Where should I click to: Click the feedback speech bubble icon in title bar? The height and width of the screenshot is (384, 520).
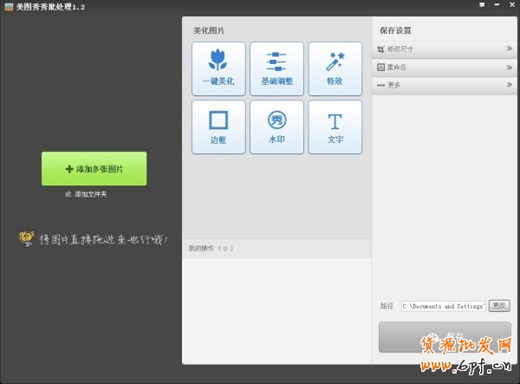click(x=482, y=5)
